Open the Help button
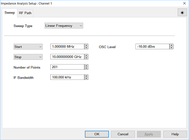Viewport: 189px width, 140px height. click(x=175, y=134)
